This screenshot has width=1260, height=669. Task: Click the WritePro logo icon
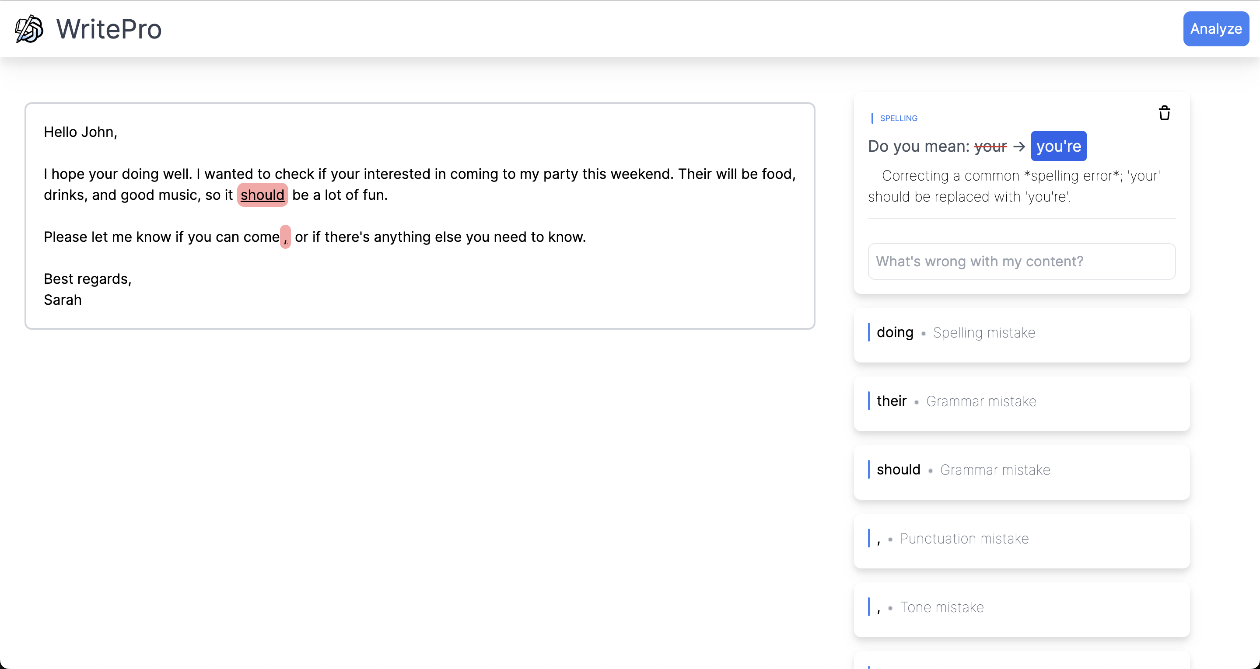coord(29,29)
